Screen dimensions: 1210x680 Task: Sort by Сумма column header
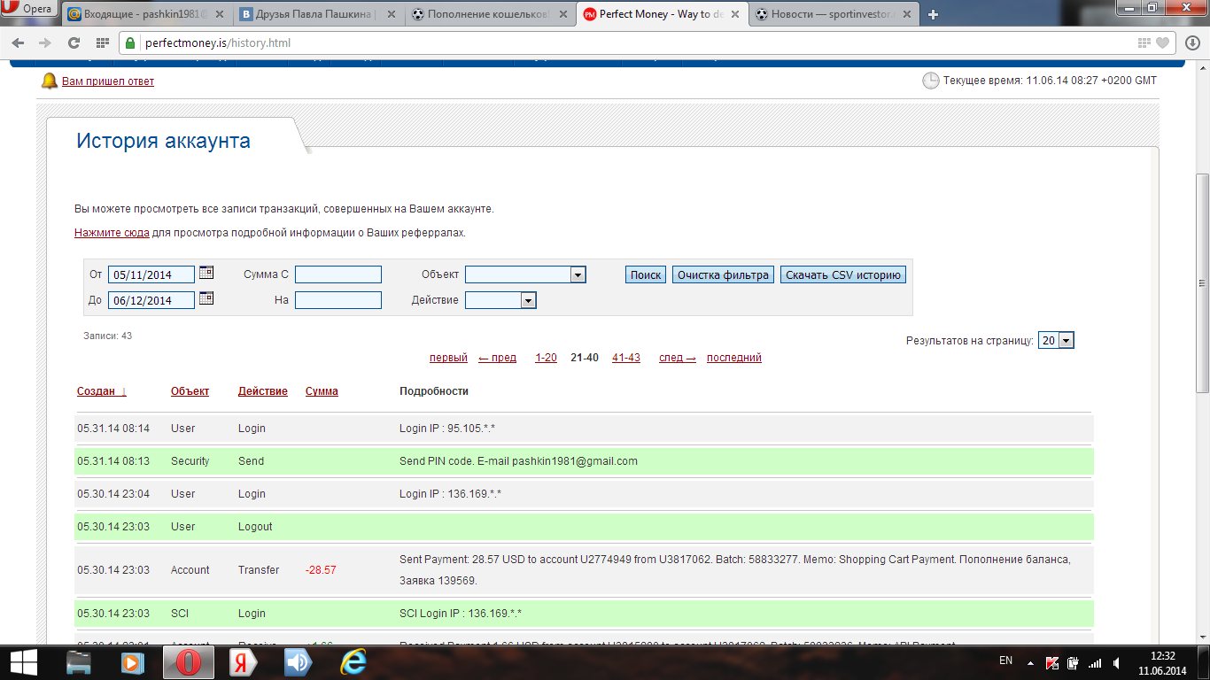point(322,391)
